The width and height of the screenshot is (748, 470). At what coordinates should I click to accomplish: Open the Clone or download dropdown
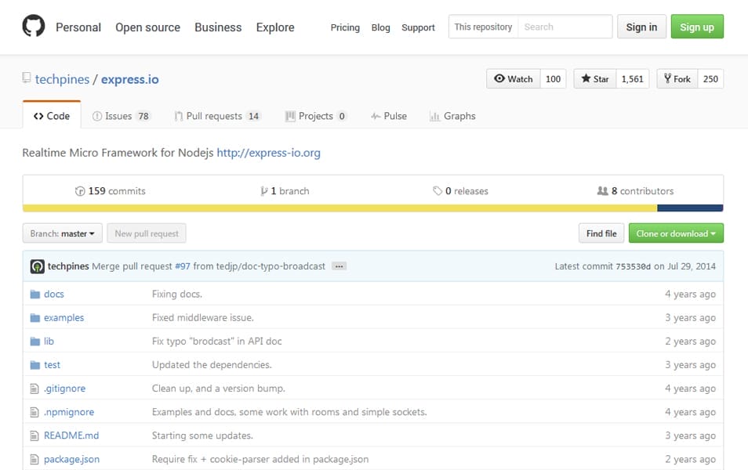tap(676, 233)
